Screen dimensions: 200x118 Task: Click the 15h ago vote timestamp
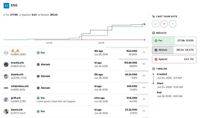point(99,74)
